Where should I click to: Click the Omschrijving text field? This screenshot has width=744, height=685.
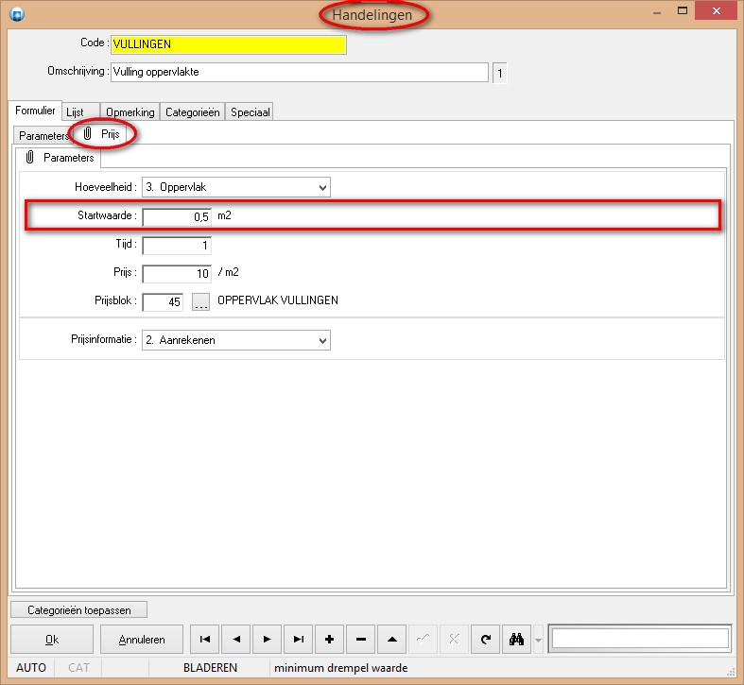300,72
